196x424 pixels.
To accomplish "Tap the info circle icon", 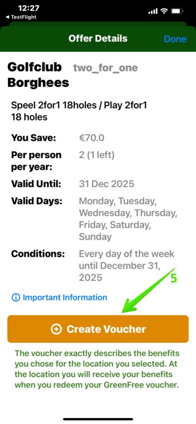I will [16, 298].
